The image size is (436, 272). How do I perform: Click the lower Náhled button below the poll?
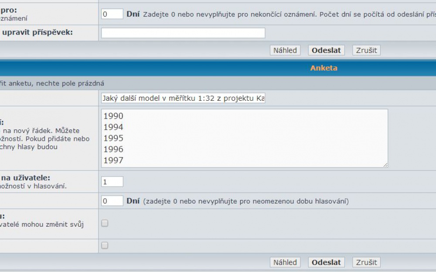click(285, 262)
